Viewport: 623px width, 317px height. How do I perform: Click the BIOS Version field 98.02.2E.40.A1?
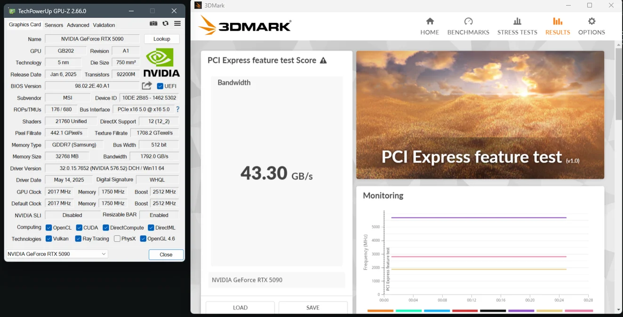point(92,86)
